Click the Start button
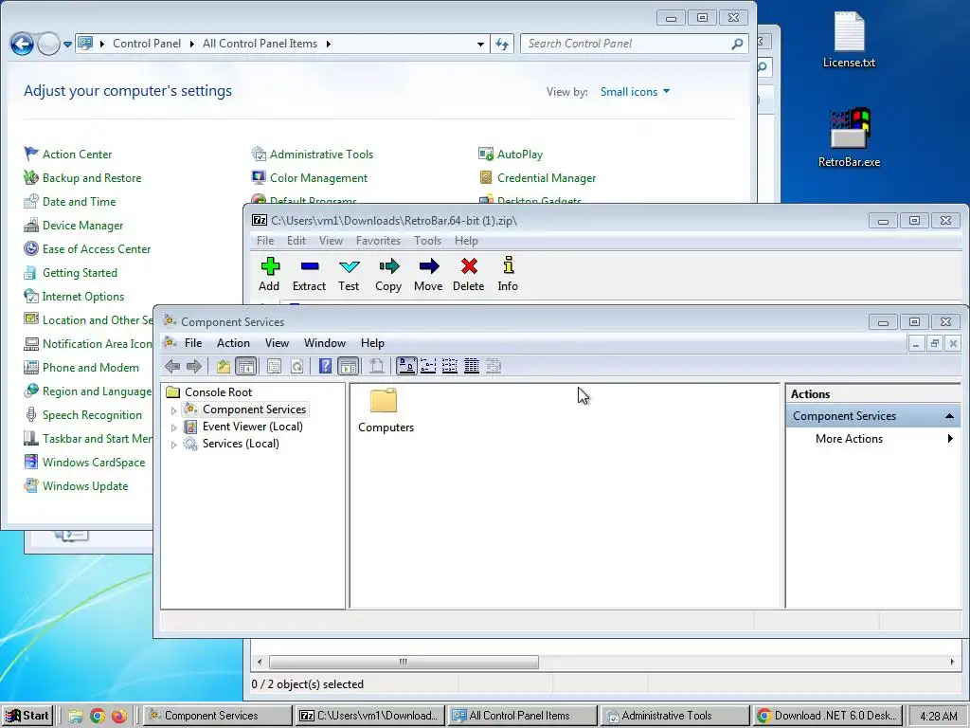The width and height of the screenshot is (970, 728). click(27, 716)
